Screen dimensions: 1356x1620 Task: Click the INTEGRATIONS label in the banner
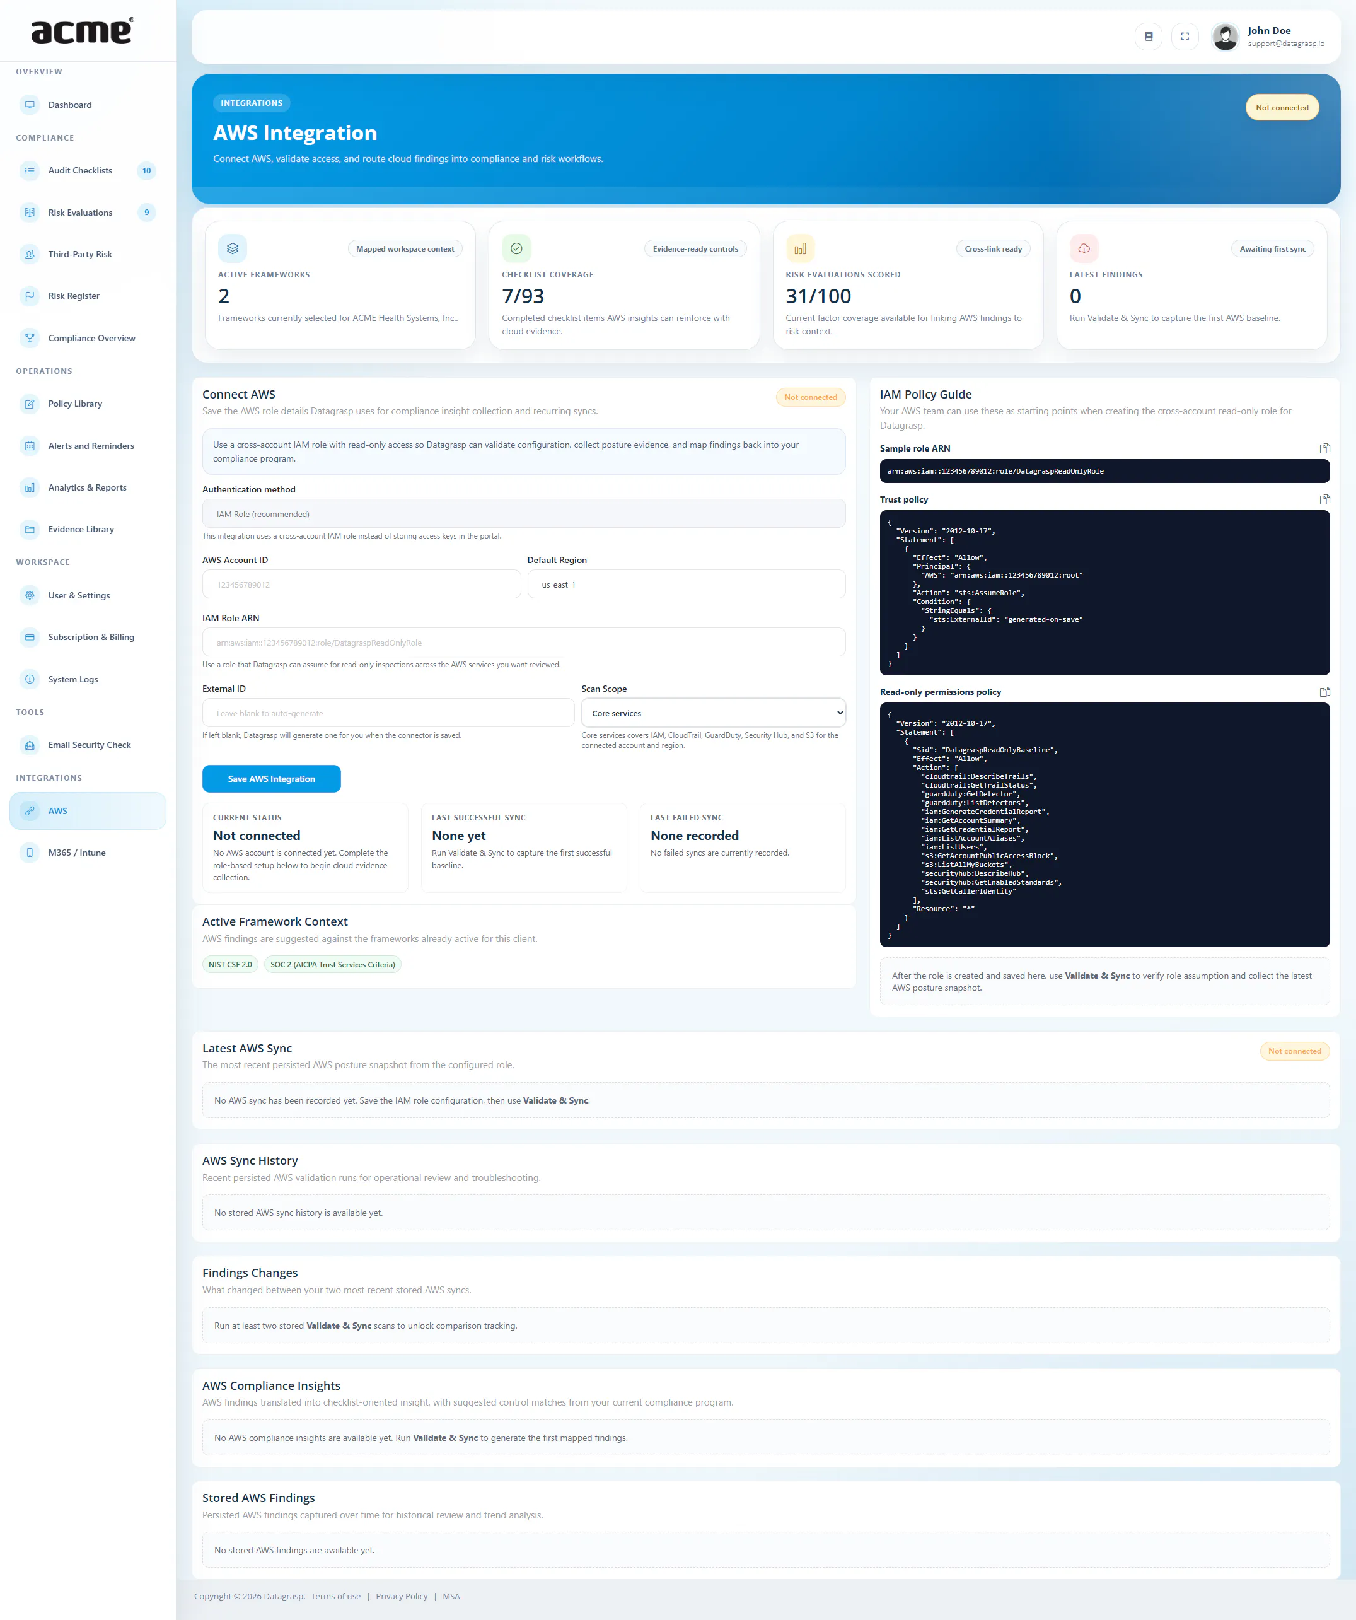tap(252, 103)
